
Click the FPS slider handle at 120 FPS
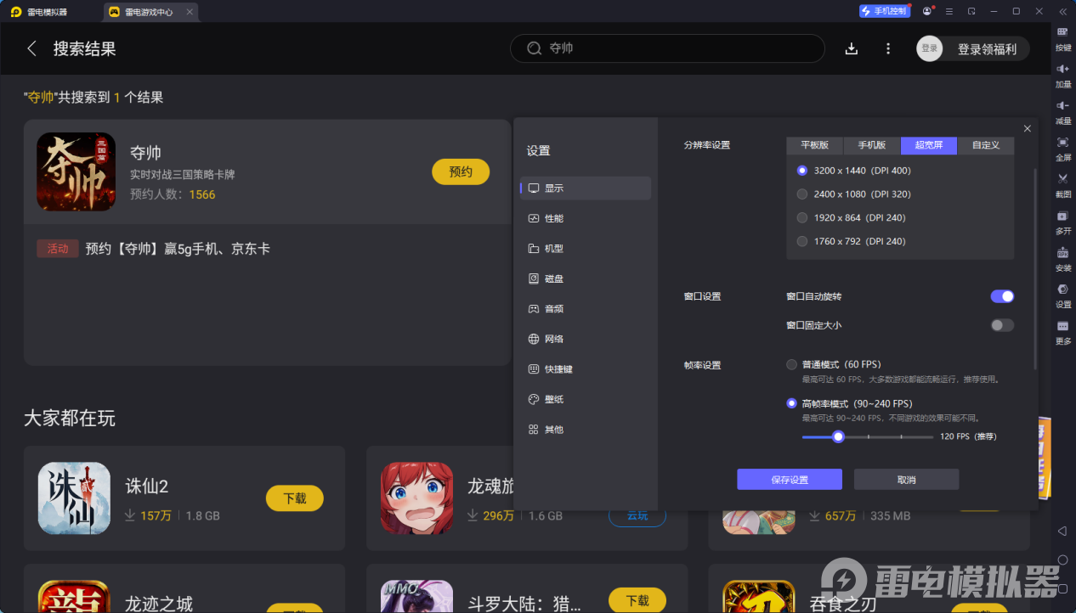838,436
